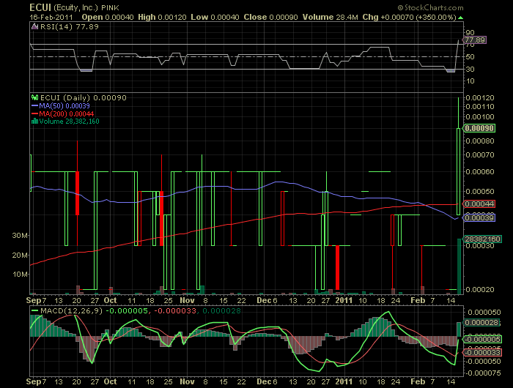Click the 0.00070 price axis label
This screenshot has height=388, width=513.
click(x=479, y=154)
